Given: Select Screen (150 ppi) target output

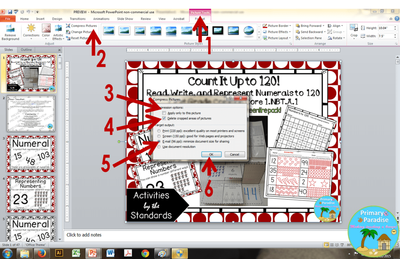Looking at the screenshot, I should point(159,136).
